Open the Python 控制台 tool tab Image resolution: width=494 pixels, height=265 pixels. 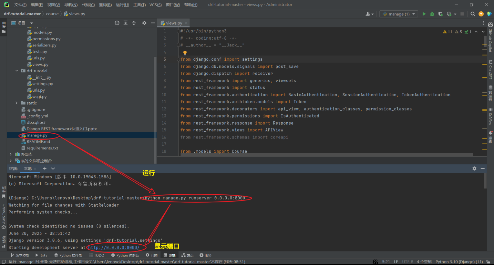tap(125, 255)
